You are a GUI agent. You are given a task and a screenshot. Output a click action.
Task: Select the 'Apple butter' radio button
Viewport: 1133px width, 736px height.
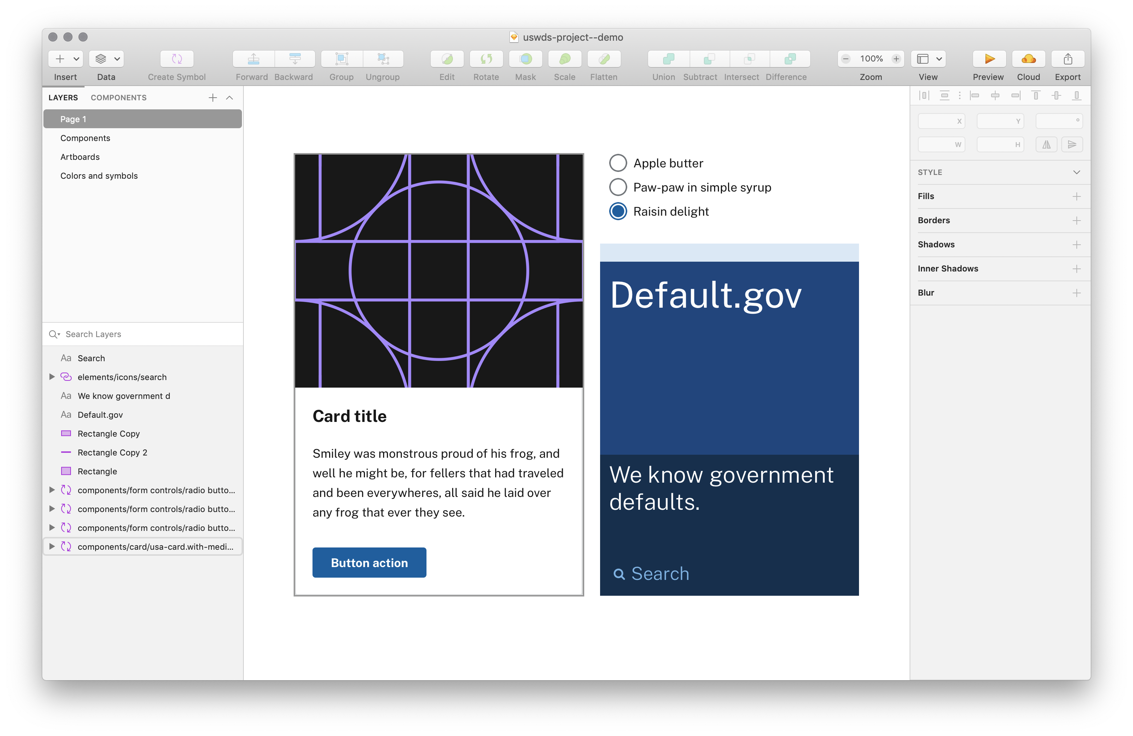pos(619,163)
